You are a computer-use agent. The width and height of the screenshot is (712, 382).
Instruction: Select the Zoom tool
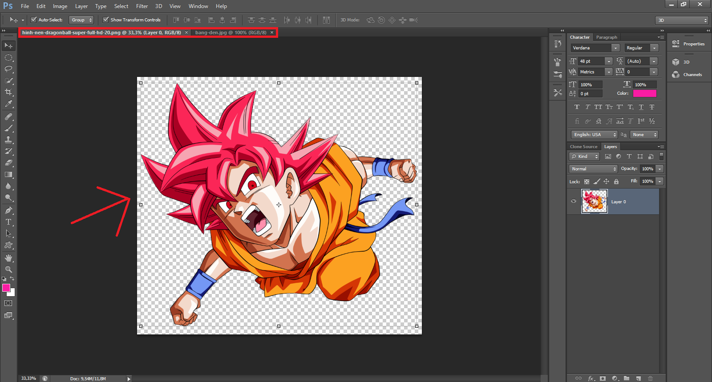(x=8, y=269)
